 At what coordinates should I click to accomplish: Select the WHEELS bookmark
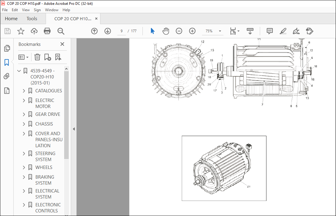[44, 167]
